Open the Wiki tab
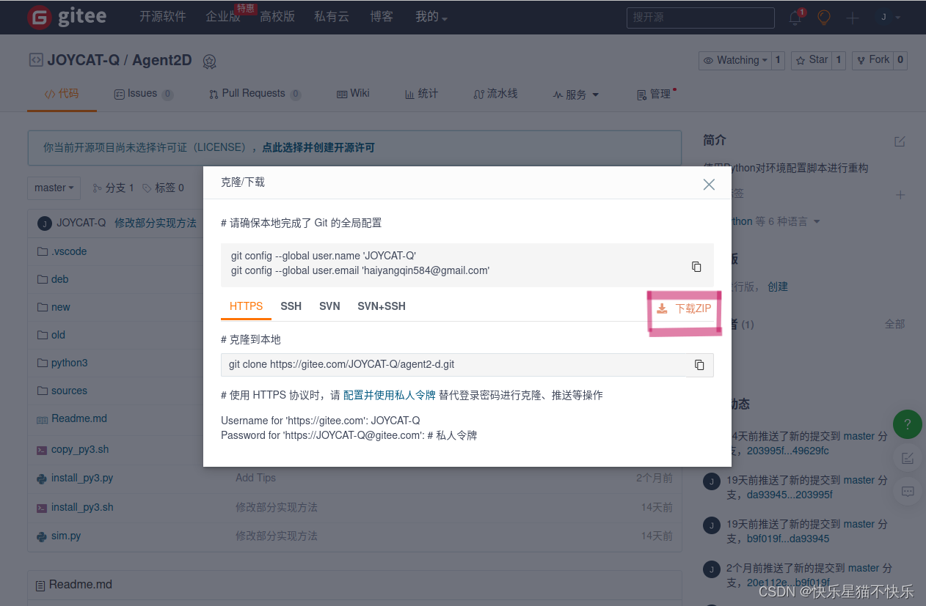 coord(353,94)
